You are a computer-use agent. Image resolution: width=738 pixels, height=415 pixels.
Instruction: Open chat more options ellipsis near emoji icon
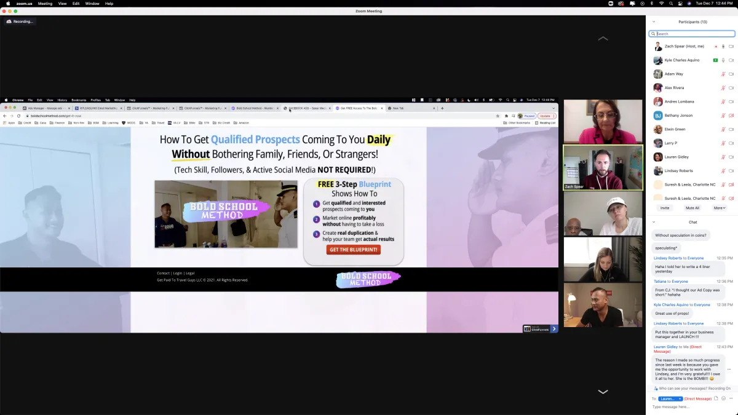pyautogui.click(x=731, y=399)
